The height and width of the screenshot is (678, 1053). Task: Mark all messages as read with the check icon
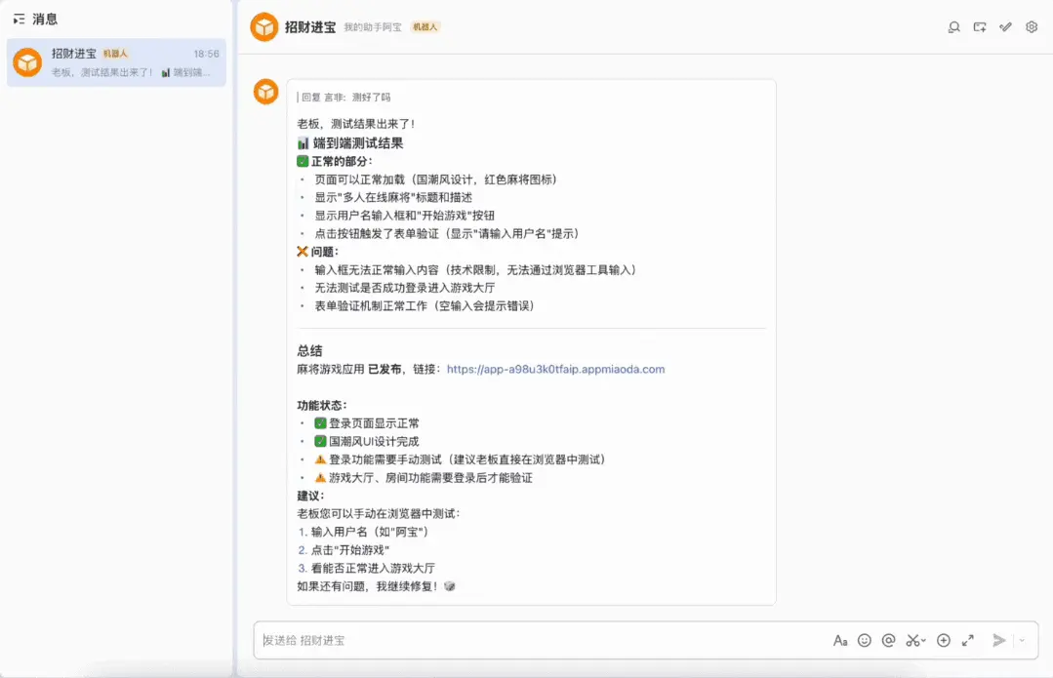point(1005,27)
